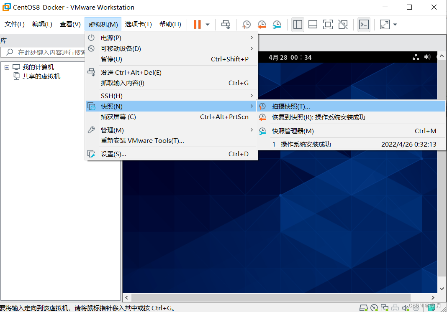Select 我的计算机 in library tree
The width and height of the screenshot is (447, 312).
coord(38,67)
